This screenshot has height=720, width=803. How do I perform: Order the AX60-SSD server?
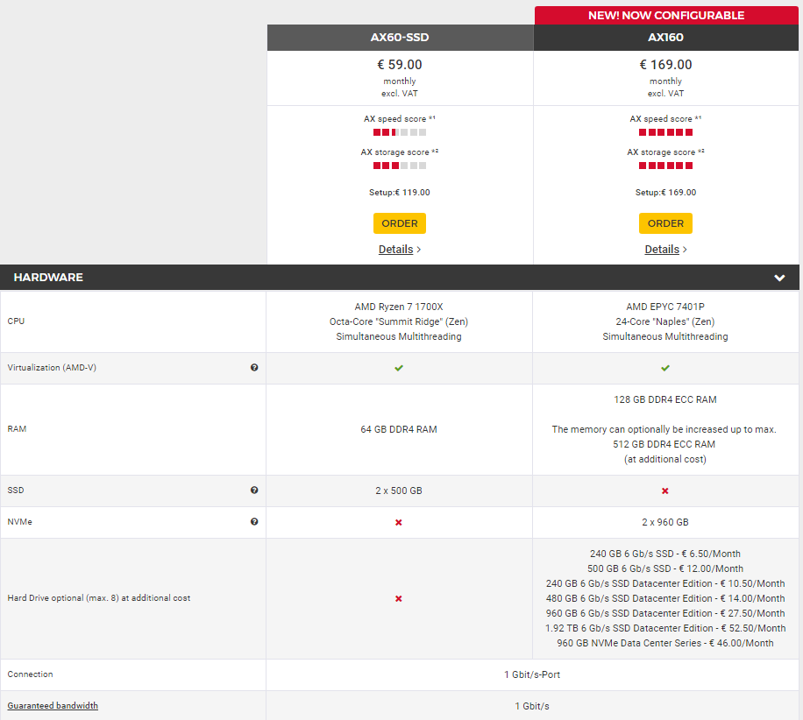(400, 223)
